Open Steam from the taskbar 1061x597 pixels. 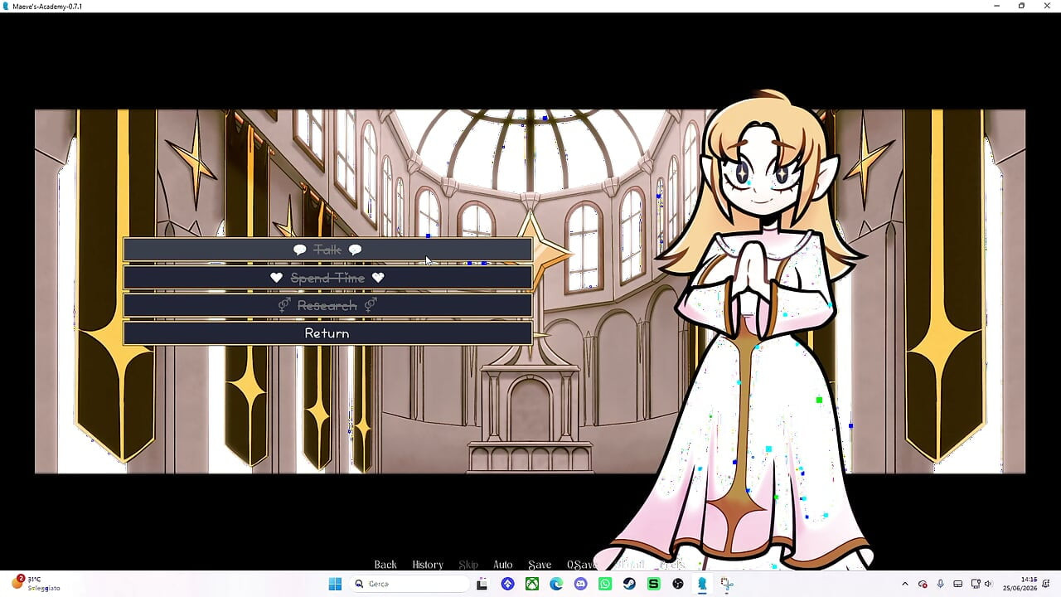[x=629, y=584]
